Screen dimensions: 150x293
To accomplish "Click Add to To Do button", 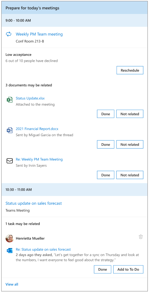I will pyautogui.click(x=128, y=269).
